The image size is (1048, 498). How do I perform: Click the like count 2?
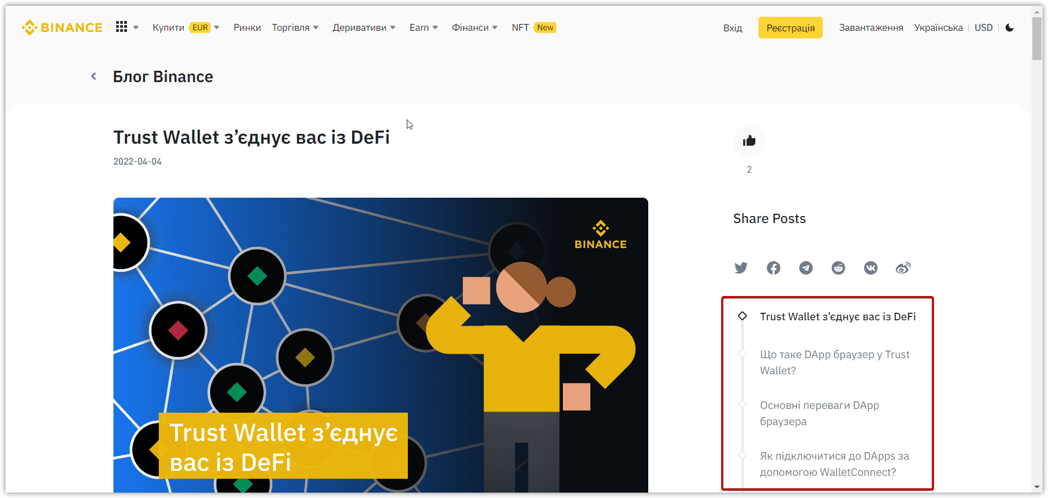point(749,170)
